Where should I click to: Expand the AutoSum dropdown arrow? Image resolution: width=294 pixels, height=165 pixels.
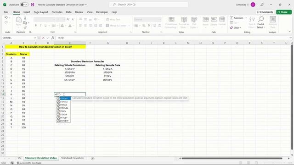[246, 18]
